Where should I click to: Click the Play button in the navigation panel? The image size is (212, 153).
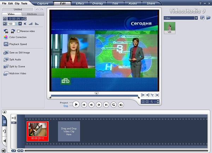pyautogui.click(x=76, y=104)
